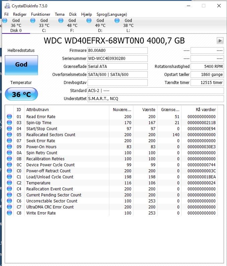Open the Tema menu
The height and width of the screenshot is (266, 227).
coord(60,14)
